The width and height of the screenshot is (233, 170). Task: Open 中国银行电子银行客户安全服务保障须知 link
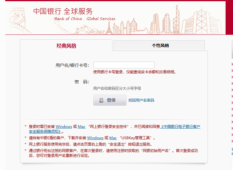click(x=180, y=127)
